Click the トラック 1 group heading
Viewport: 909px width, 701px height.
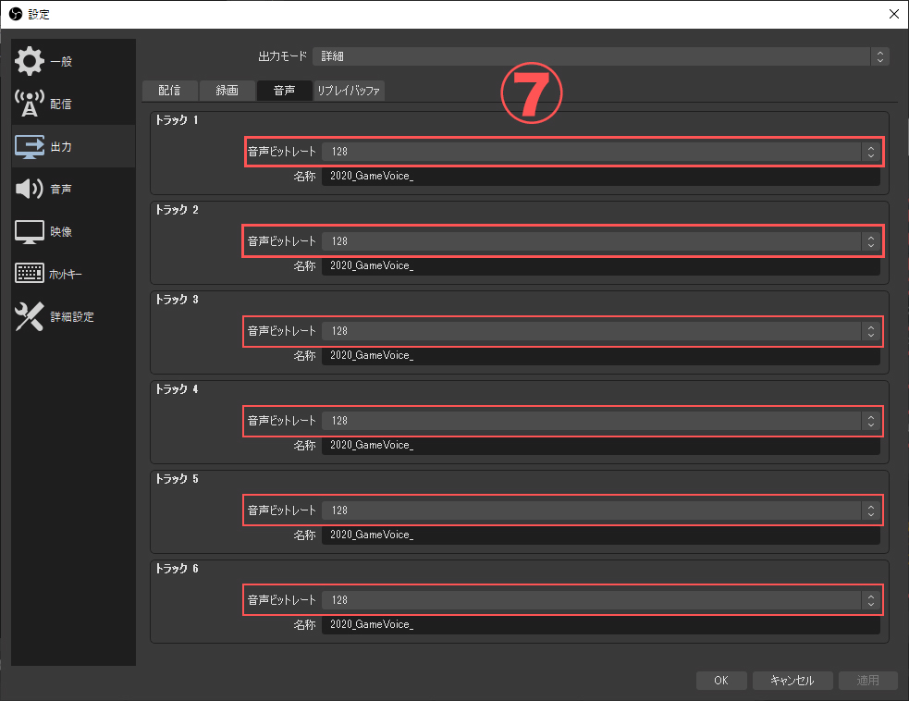(177, 120)
